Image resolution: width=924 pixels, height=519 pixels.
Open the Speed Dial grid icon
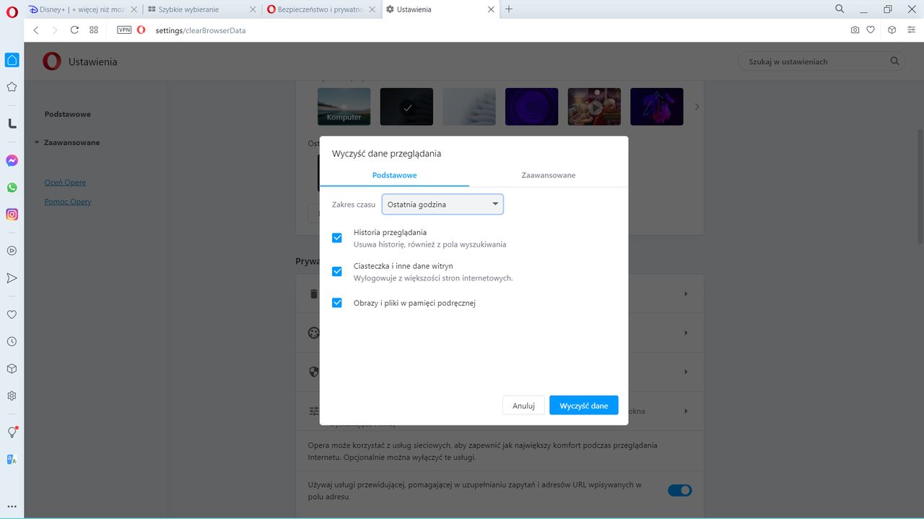click(94, 30)
